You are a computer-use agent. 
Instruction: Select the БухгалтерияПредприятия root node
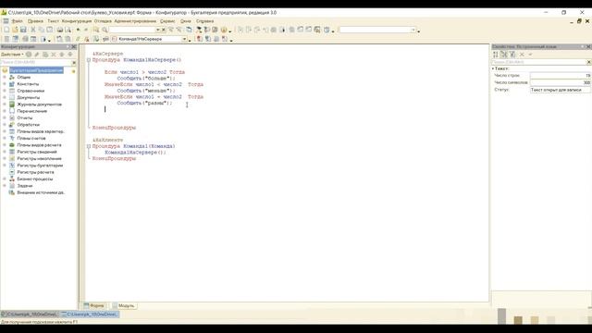36,70
